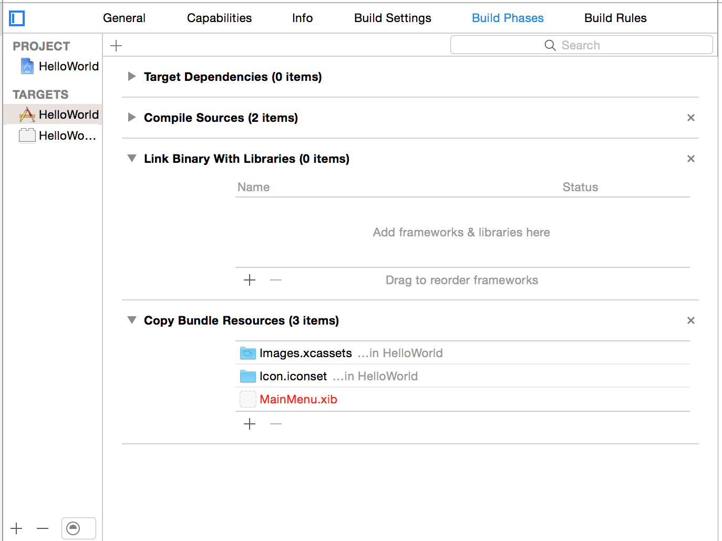
Task: Open the Capabilities tab
Action: click(x=219, y=18)
